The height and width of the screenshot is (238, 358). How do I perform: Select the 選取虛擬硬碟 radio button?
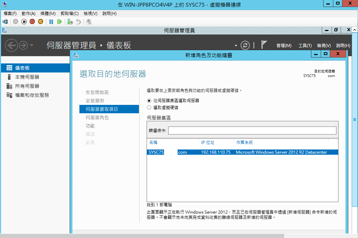click(149, 107)
